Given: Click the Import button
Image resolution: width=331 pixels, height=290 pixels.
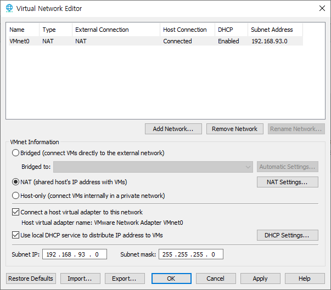Looking at the screenshot, I should click(80, 278).
